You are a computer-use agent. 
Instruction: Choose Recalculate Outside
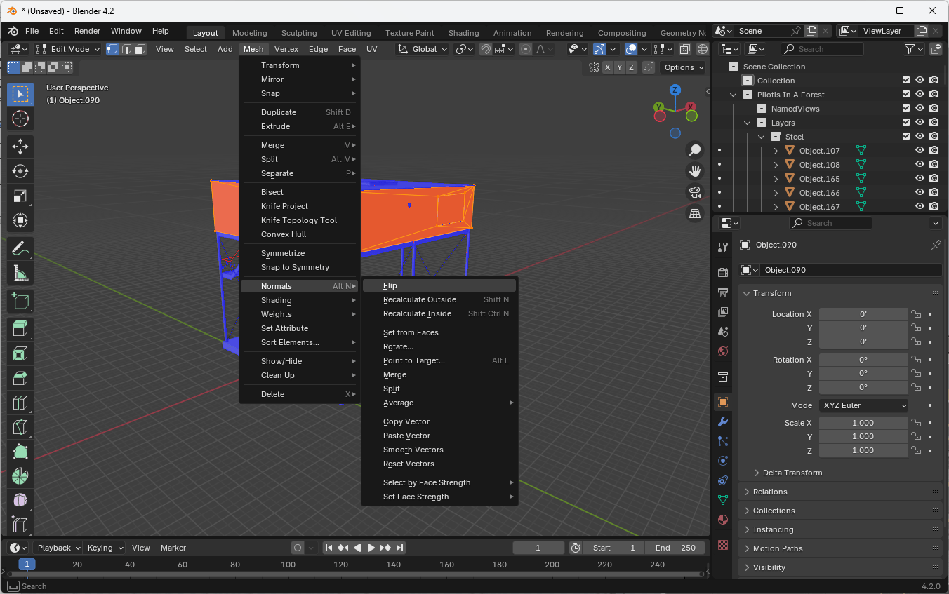[439, 299]
